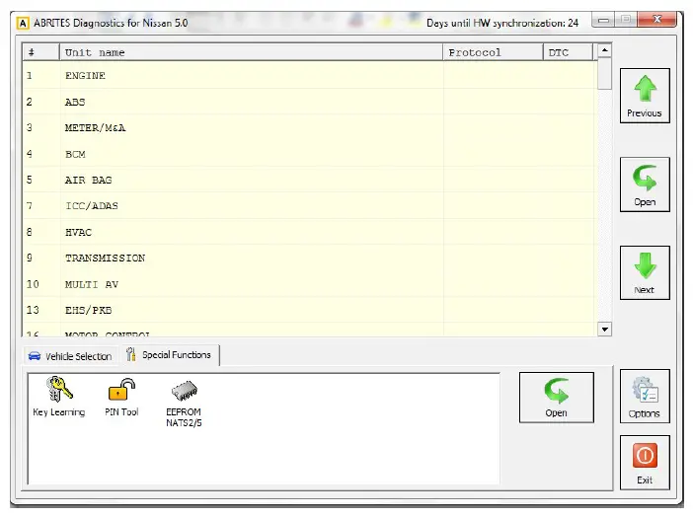Click Open button beside the Previous button
The image size is (693, 518).
click(645, 185)
